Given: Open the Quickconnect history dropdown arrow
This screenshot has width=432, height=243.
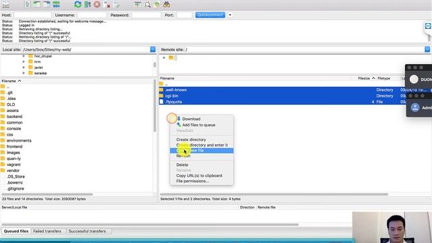Looking at the screenshot, I should click(x=230, y=15).
